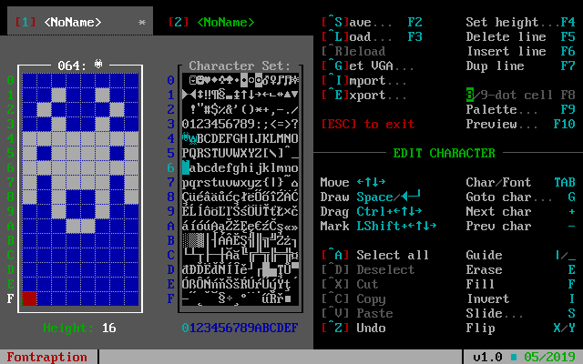Click the red cursor cell in the pixel grid
The width and height of the screenshot is (583, 364).
(x=29, y=298)
